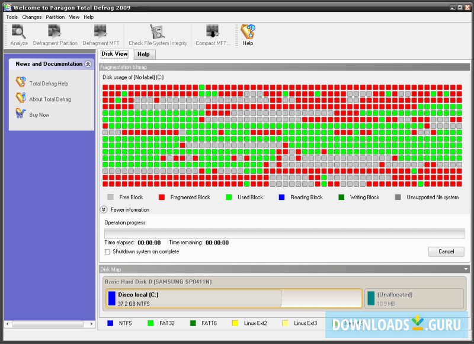Switch to the Help tab
474x344 pixels.
coord(143,54)
